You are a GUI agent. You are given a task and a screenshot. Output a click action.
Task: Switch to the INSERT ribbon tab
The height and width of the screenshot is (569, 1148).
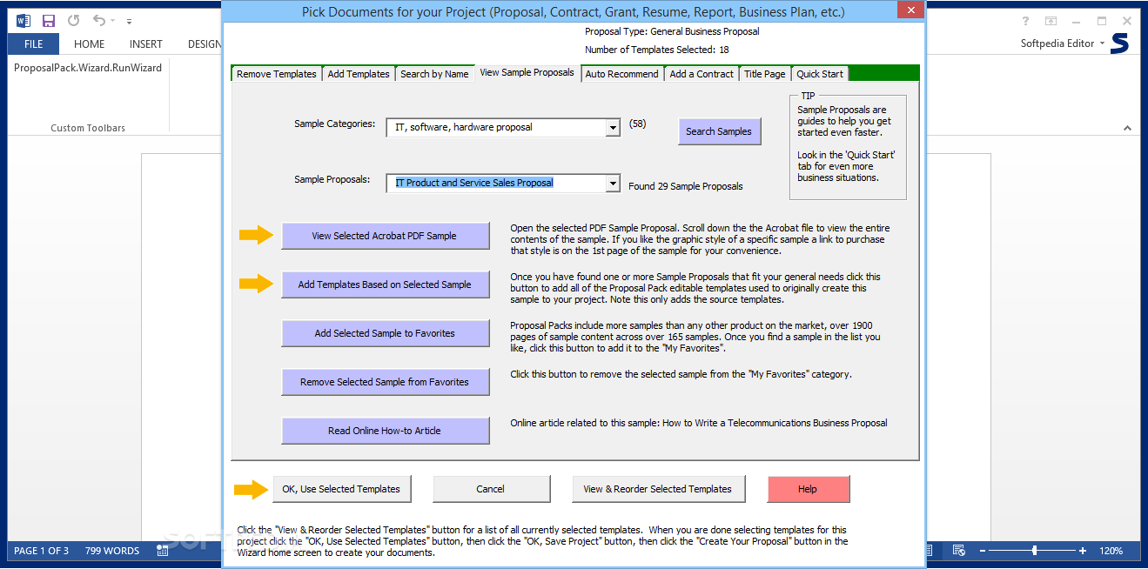[x=145, y=44]
